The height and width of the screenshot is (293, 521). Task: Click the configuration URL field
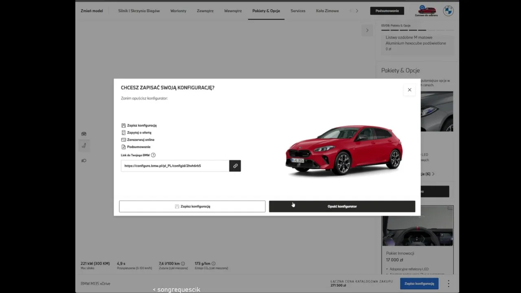coord(175,166)
